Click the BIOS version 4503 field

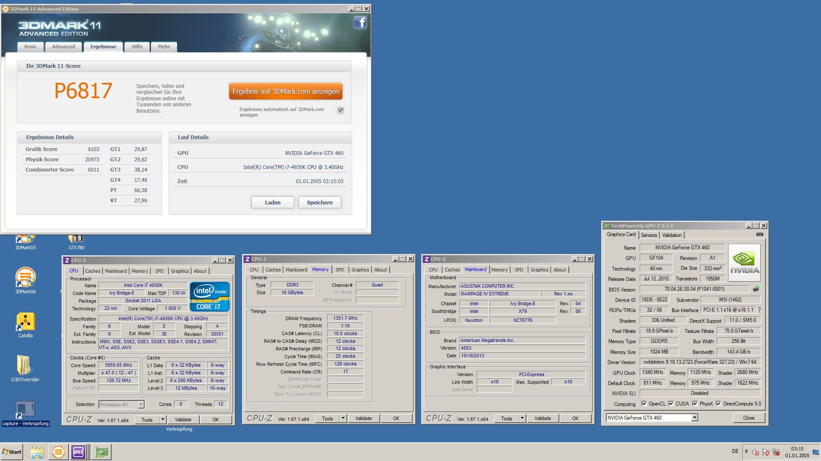pyautogui.click(x=522, y=348)
